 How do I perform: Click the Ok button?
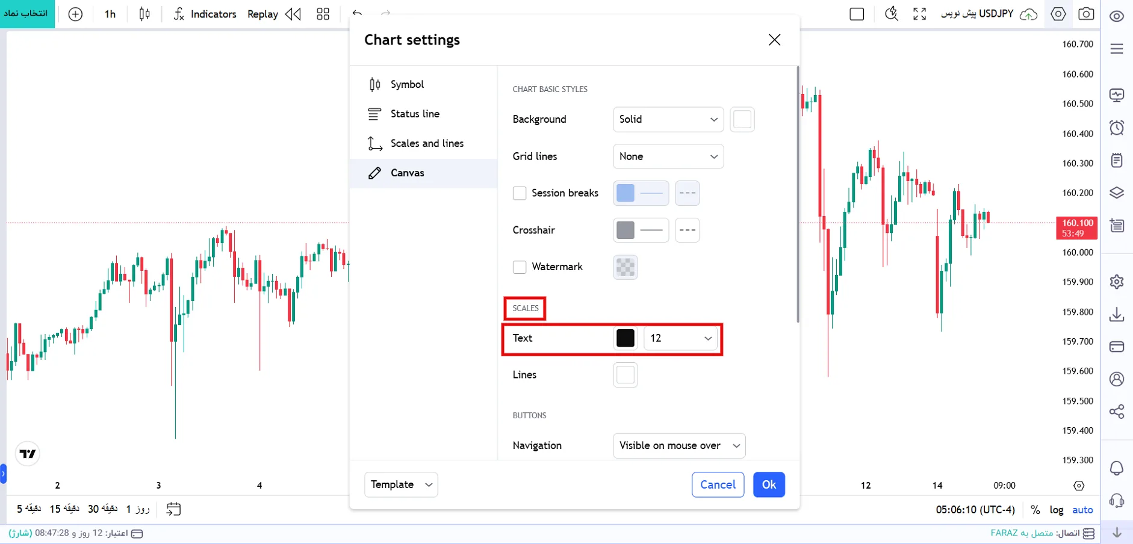pos(769,484)
